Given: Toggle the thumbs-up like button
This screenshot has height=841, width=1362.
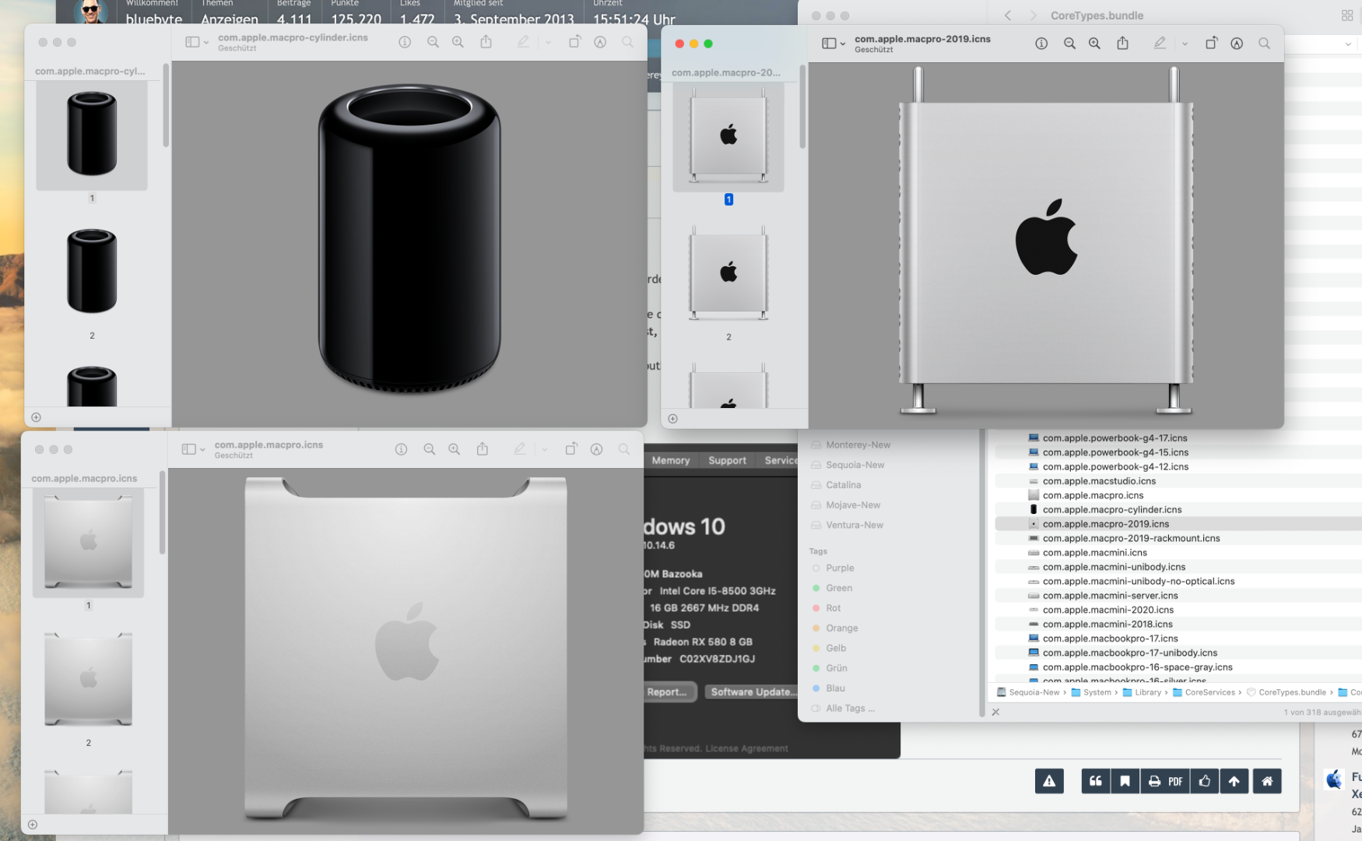Looking at the screenshot, I should click(x=1205, y=781).
